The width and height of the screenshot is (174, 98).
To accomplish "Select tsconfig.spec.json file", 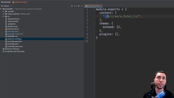I will pyautogui.click(x=15, y=46).
